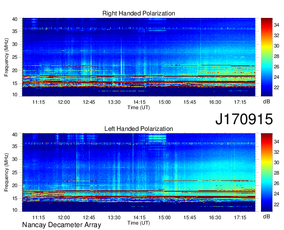The height and width of the screenshot is (230, 284).
Task: Click the 20 MHz tick of Left Handed plot
Action: (x=15, y=185)
